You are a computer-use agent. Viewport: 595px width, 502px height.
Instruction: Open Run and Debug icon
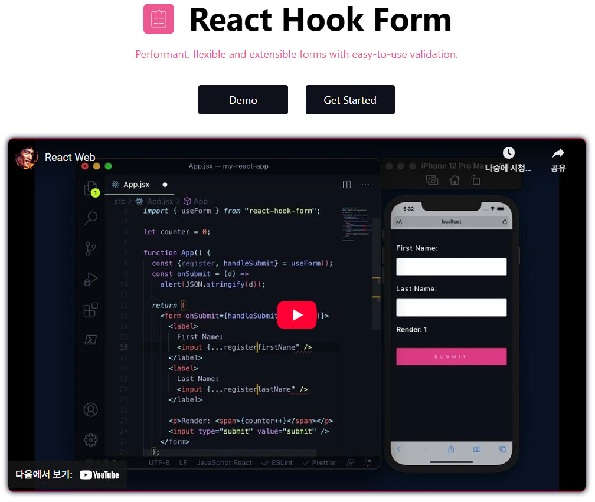point(90,280)
